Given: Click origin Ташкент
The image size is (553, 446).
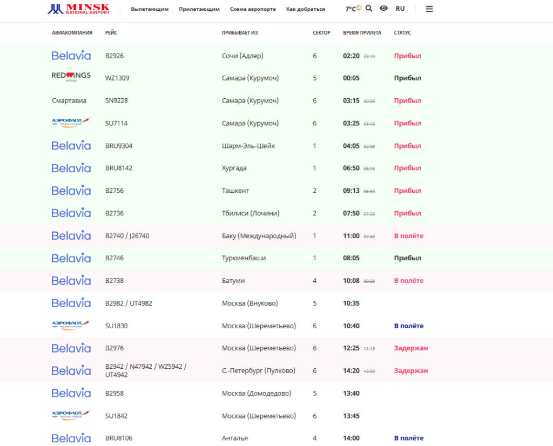Looking at the screenshot, I should tap(235, 191).
